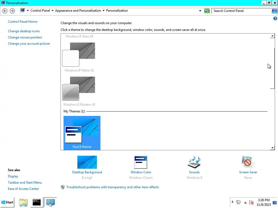Screen dimensions: 278x208
Task: Open Troubleshoot transparency and Aero effects link
Action: [113, 187]
